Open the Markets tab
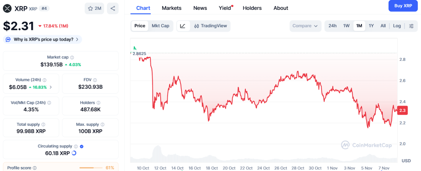 (171, 8)
